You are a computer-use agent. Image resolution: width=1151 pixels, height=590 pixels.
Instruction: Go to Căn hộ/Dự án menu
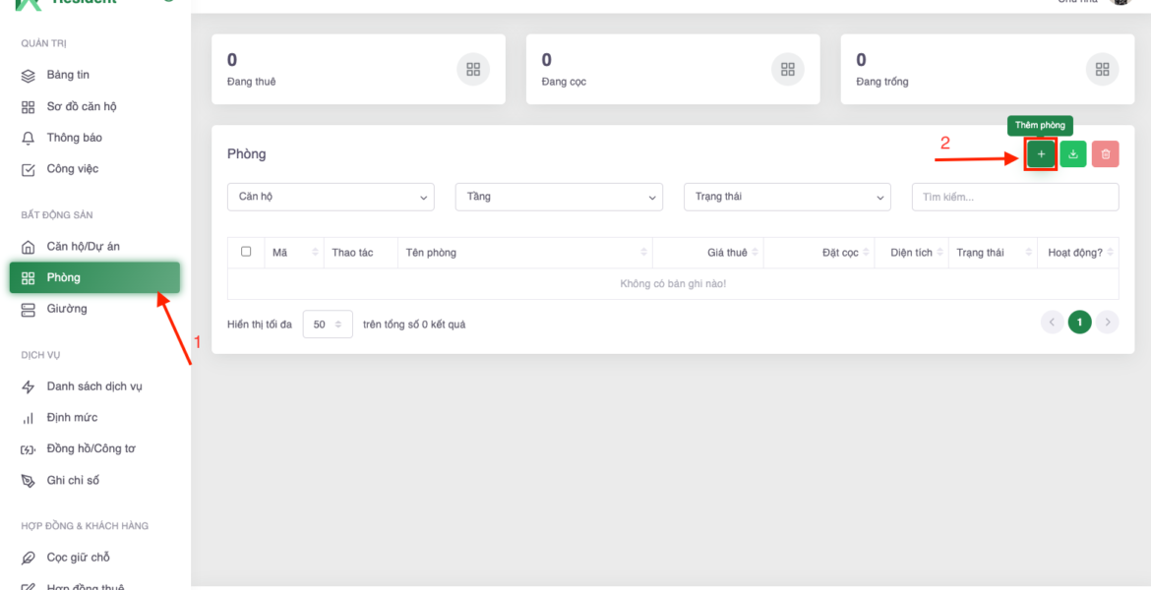click(x=83, y=246)
